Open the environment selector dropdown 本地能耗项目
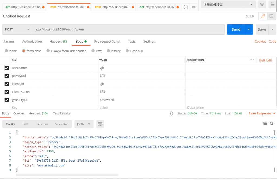The width and height of the screenshot is (277, 180). click(x=229, y=4)
